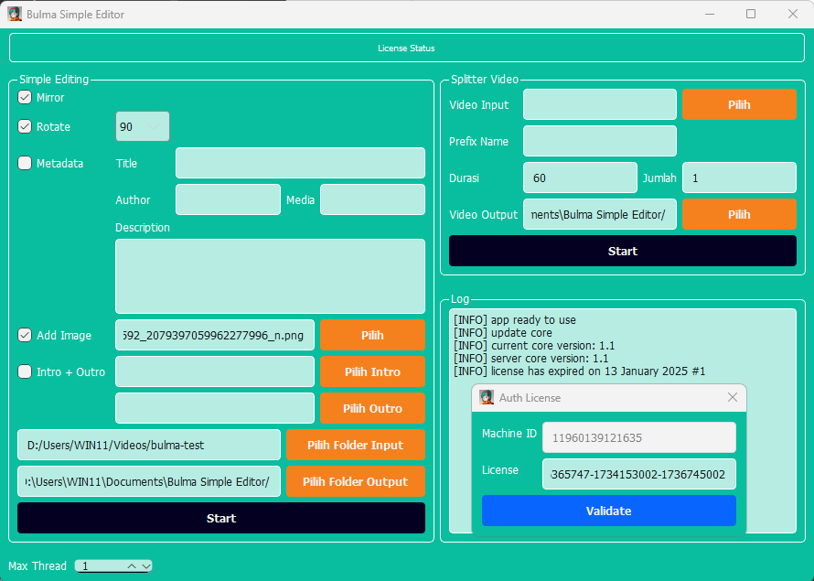Close the Auth License dialog
The image size is (814, 581).
pyautogui.click(x=733, y=397)
